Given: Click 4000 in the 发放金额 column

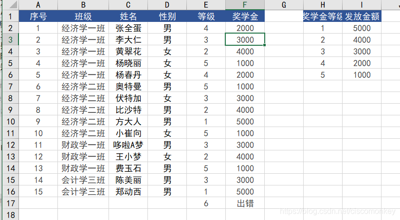Looking at the screenshot, I should click(362, 40).
